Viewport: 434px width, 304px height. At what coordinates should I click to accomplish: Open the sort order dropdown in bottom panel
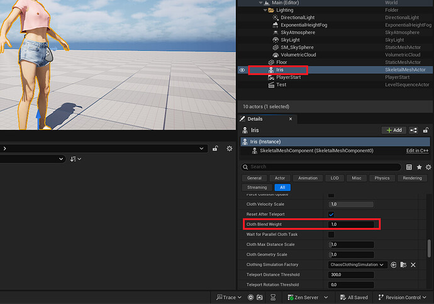click(75, 159)
